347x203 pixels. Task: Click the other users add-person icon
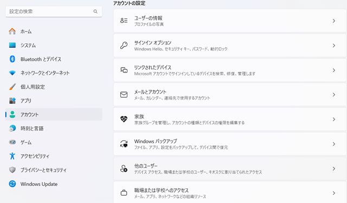[124, 168]
